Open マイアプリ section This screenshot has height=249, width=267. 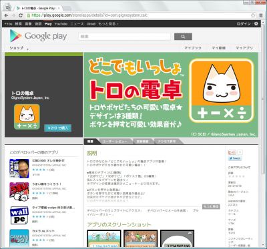click(244, 48)
